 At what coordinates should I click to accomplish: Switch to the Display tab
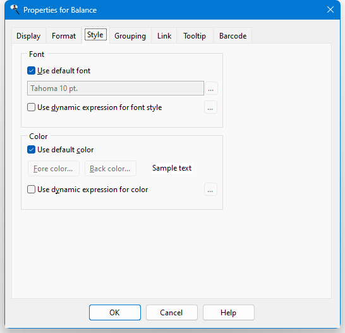pyautogui.click(x=28, y=35)
